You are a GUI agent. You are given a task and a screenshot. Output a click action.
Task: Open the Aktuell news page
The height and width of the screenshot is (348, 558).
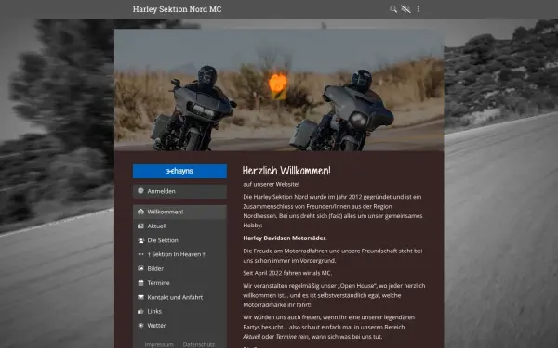tap(179, 226)
